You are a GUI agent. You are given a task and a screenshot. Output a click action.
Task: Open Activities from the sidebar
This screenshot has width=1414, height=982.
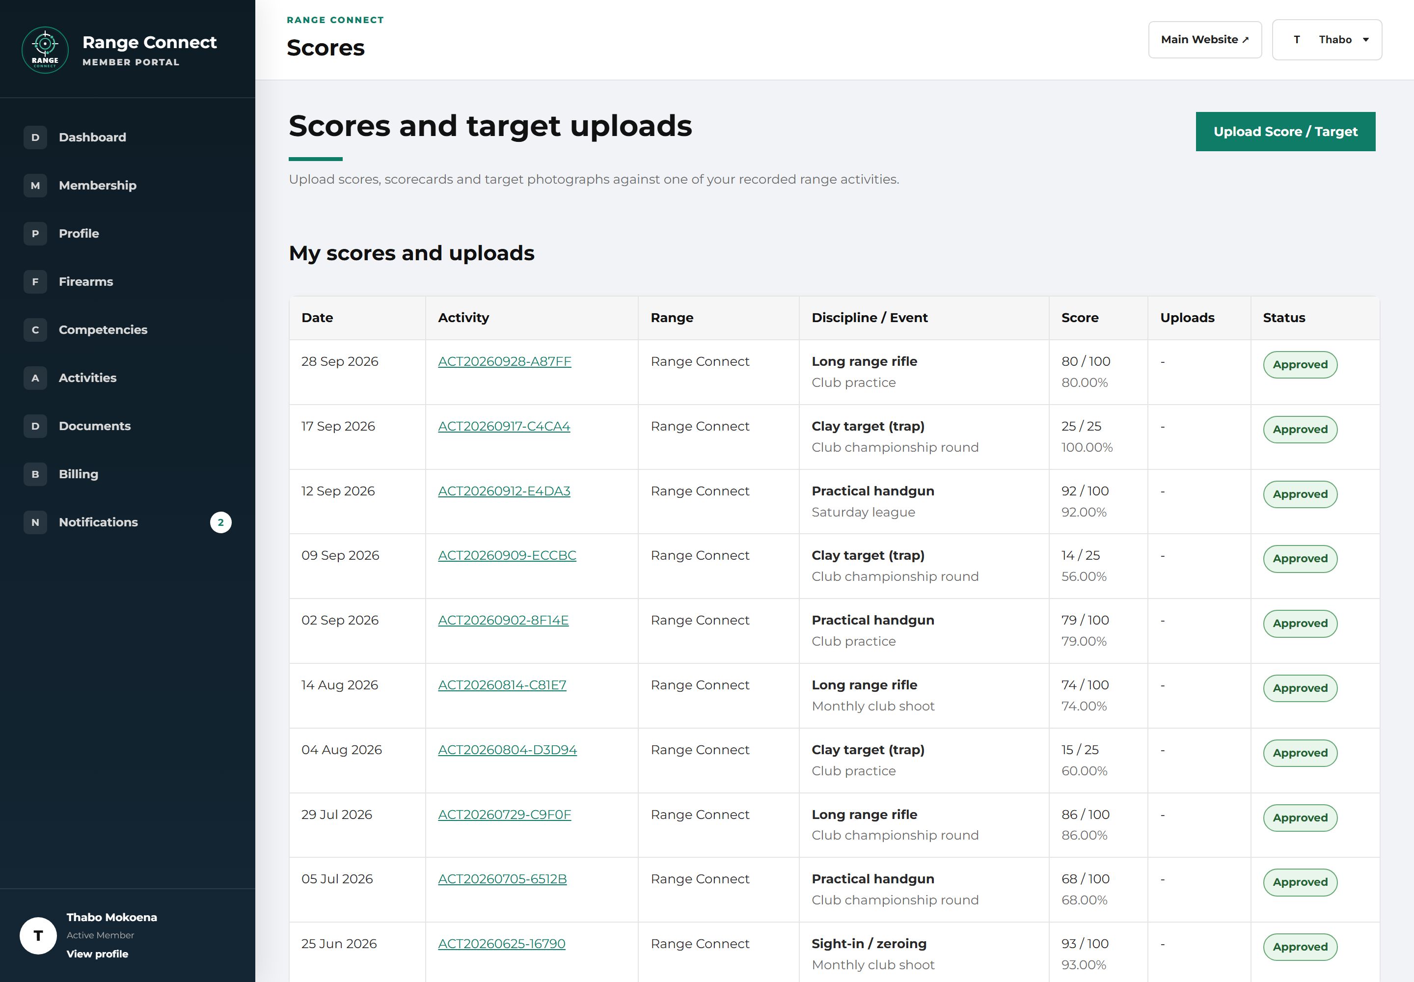(127, 378)
